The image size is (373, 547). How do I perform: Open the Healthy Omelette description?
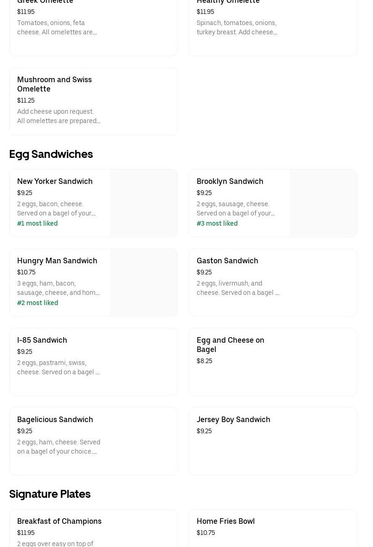pyautogui.click(x=237, y=27)
